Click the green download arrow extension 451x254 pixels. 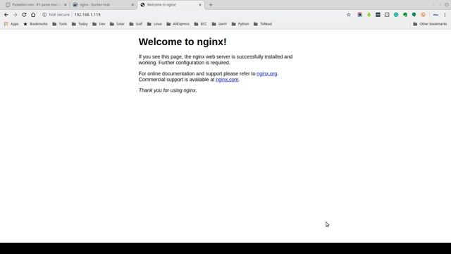(369, 15)
